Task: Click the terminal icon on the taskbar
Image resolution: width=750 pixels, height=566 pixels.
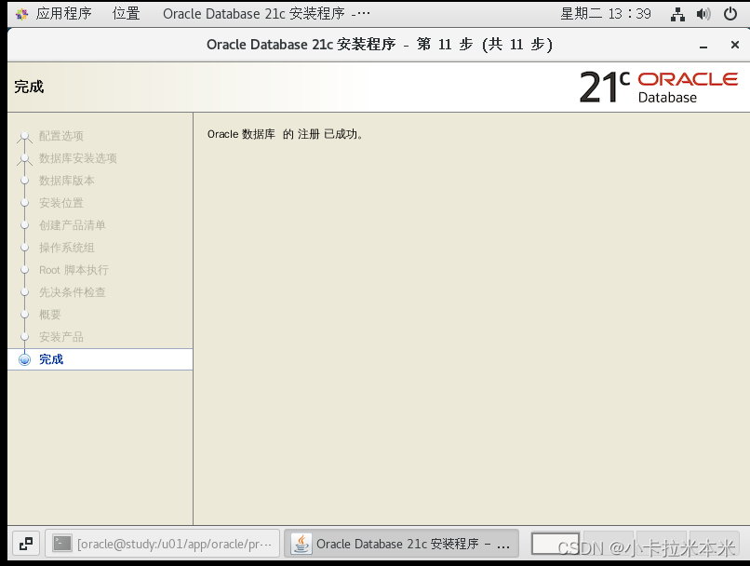Action: (x=61, y=544)
